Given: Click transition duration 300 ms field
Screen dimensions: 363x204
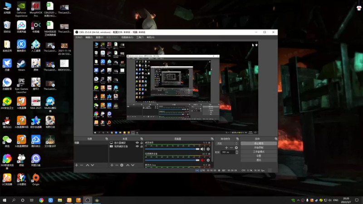Looking at the screenshot, I should [x=228, y=152].
